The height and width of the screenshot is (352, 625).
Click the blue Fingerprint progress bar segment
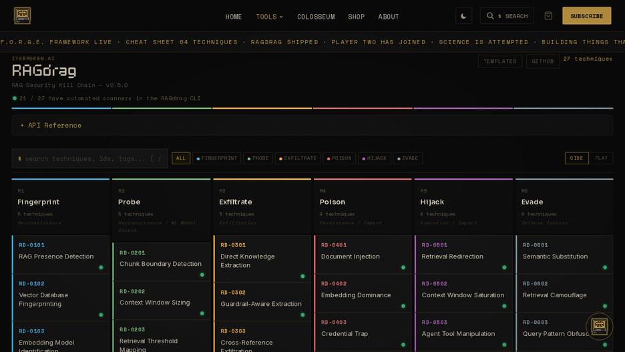(x=61, y=108)
